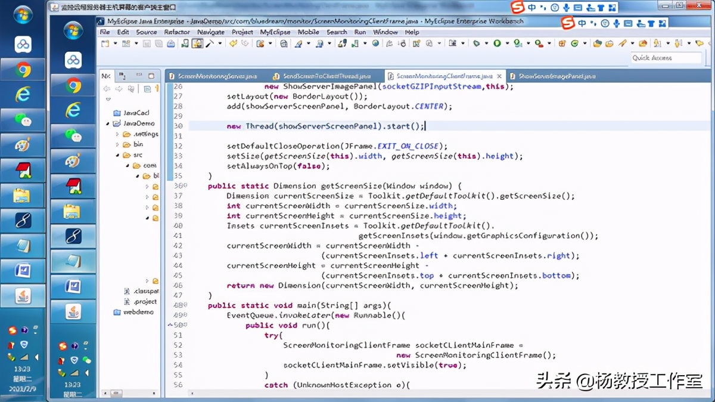Close the ScreenMonitoringClientFrame.java tab

499,76
